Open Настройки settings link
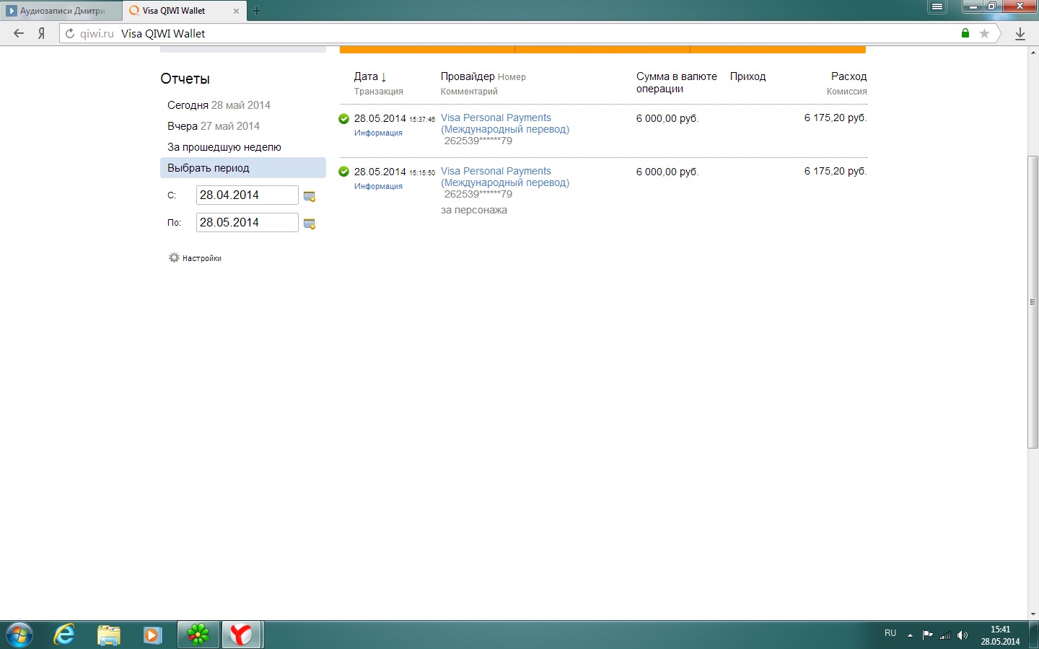This screenshot has width=1039, height=649. point(202,258)
